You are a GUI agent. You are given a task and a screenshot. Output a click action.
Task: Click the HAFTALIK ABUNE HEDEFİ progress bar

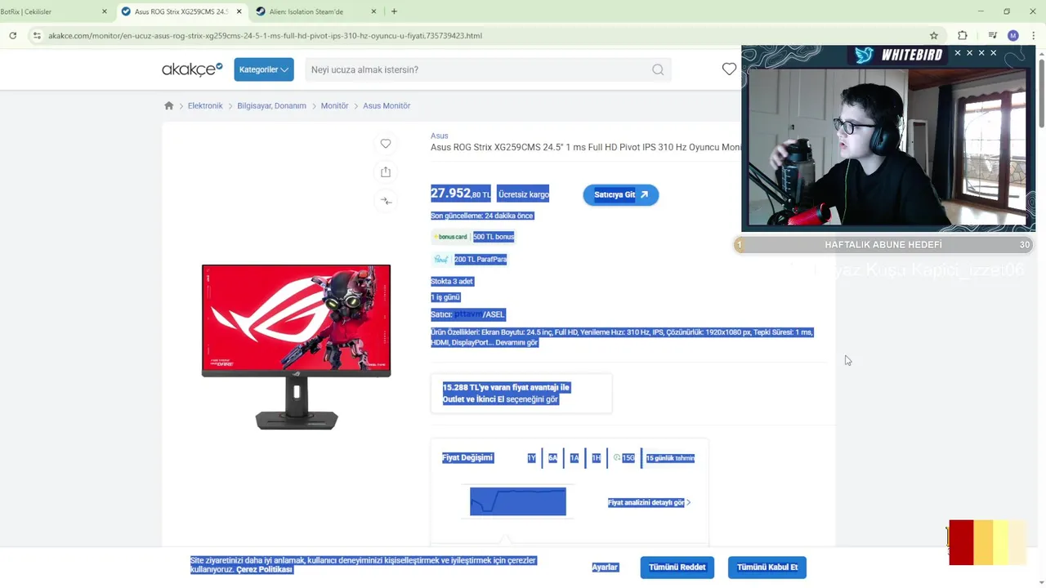click(884, 245)
